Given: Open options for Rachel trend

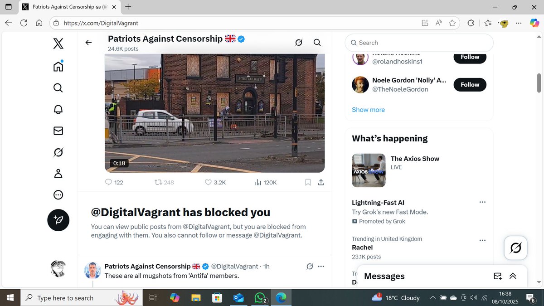Looking at the screenshot, I should pyautogui.click(x=482, y=240).
